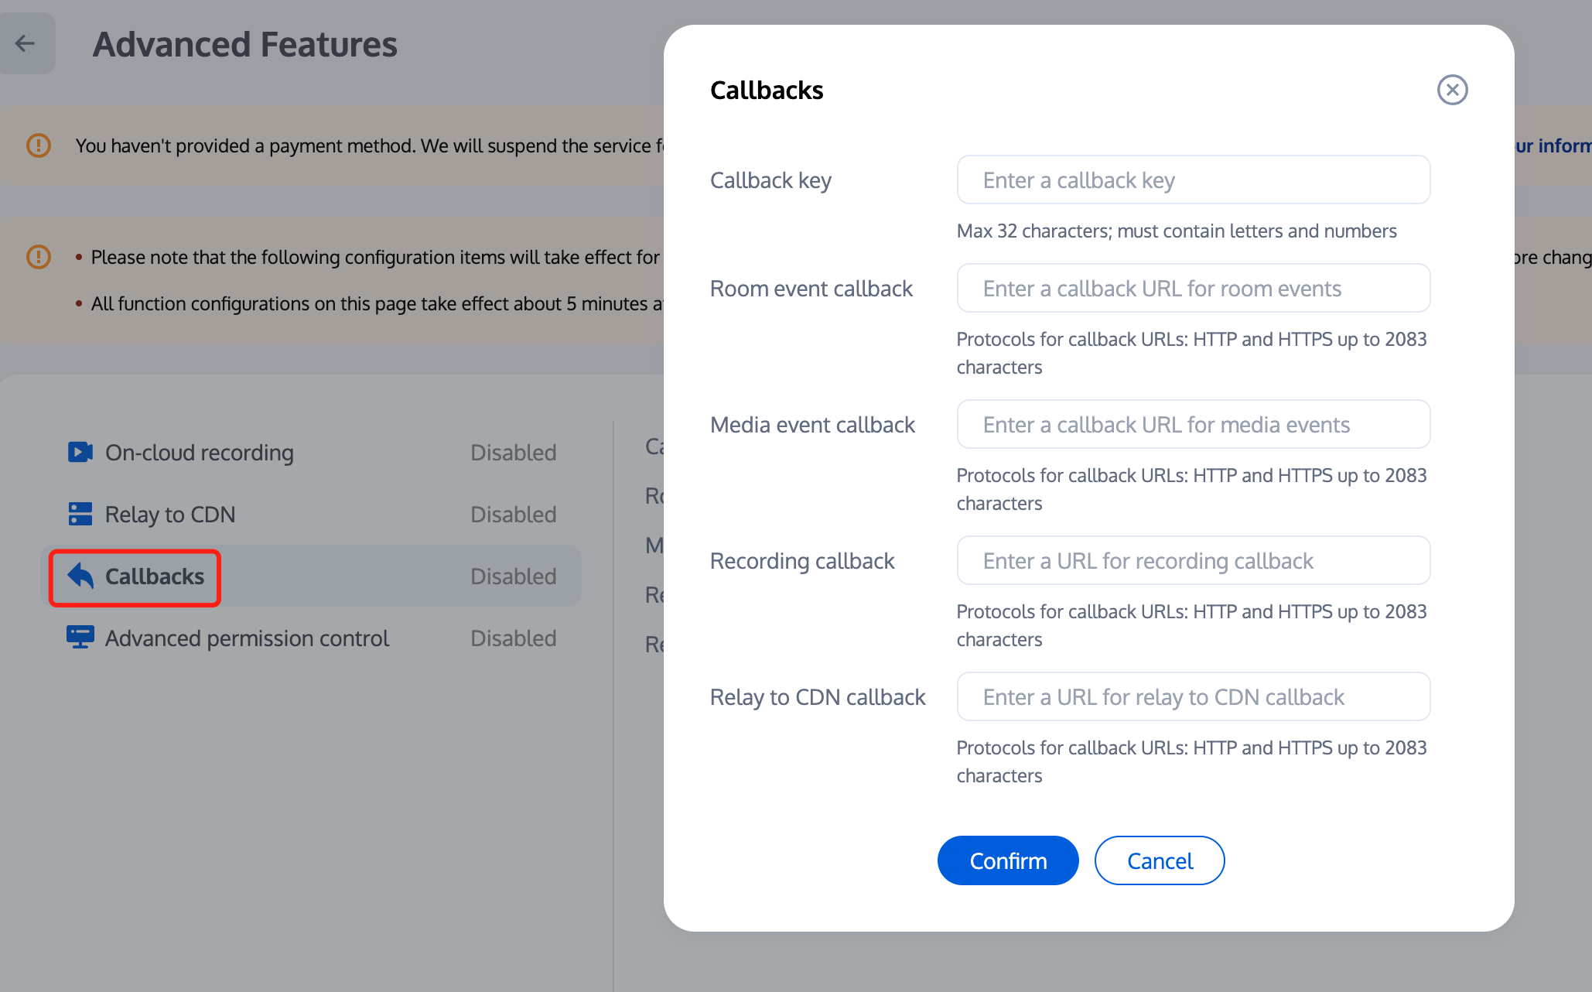This screenshot has width=1592, height=992.
Task: Select the Callbacks menu label
Action: (155, 576)
